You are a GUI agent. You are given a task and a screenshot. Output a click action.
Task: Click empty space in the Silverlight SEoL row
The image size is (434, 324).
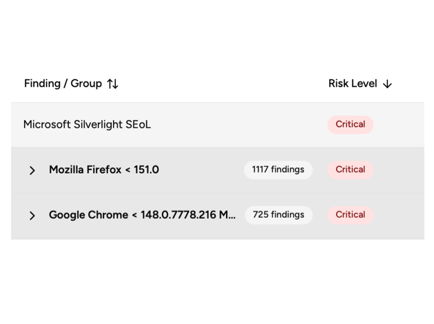point(238,125)
